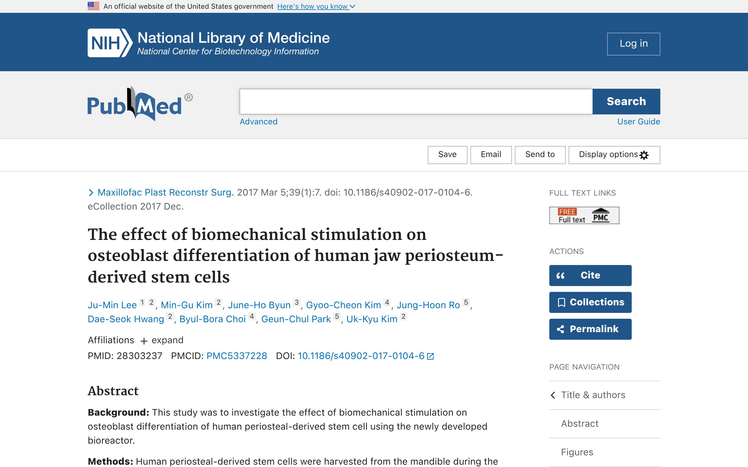The height and width of the screenshot is (467, 748).
Task: Open the Advanced search link
Action: pyautogui.click(x=258, y=122)
